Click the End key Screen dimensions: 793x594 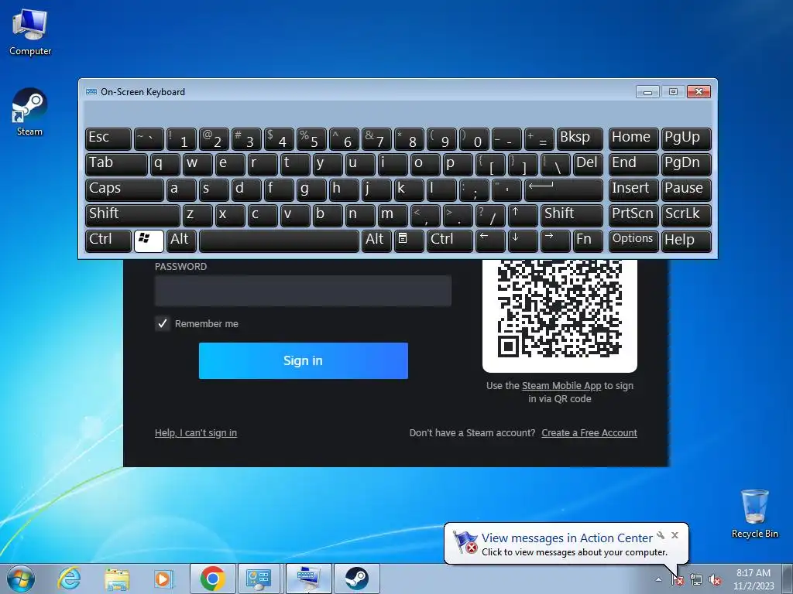pos(633,165)
